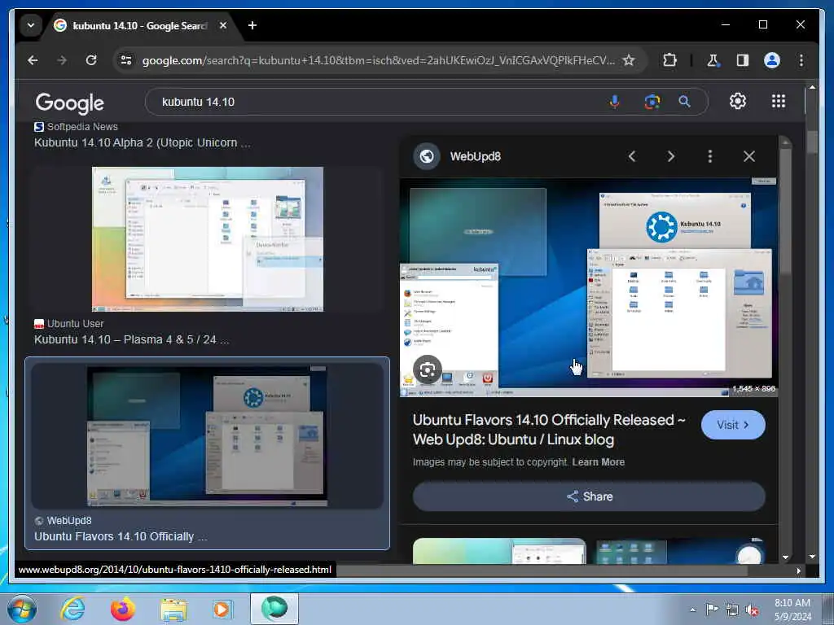This screenshot has height=625, width=834.
Task: Open the Chrome three-dot menu
Action: point(801,60)
